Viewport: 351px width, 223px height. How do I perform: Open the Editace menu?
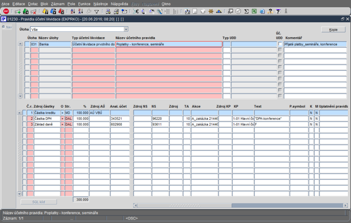click(x=19, y=3)
